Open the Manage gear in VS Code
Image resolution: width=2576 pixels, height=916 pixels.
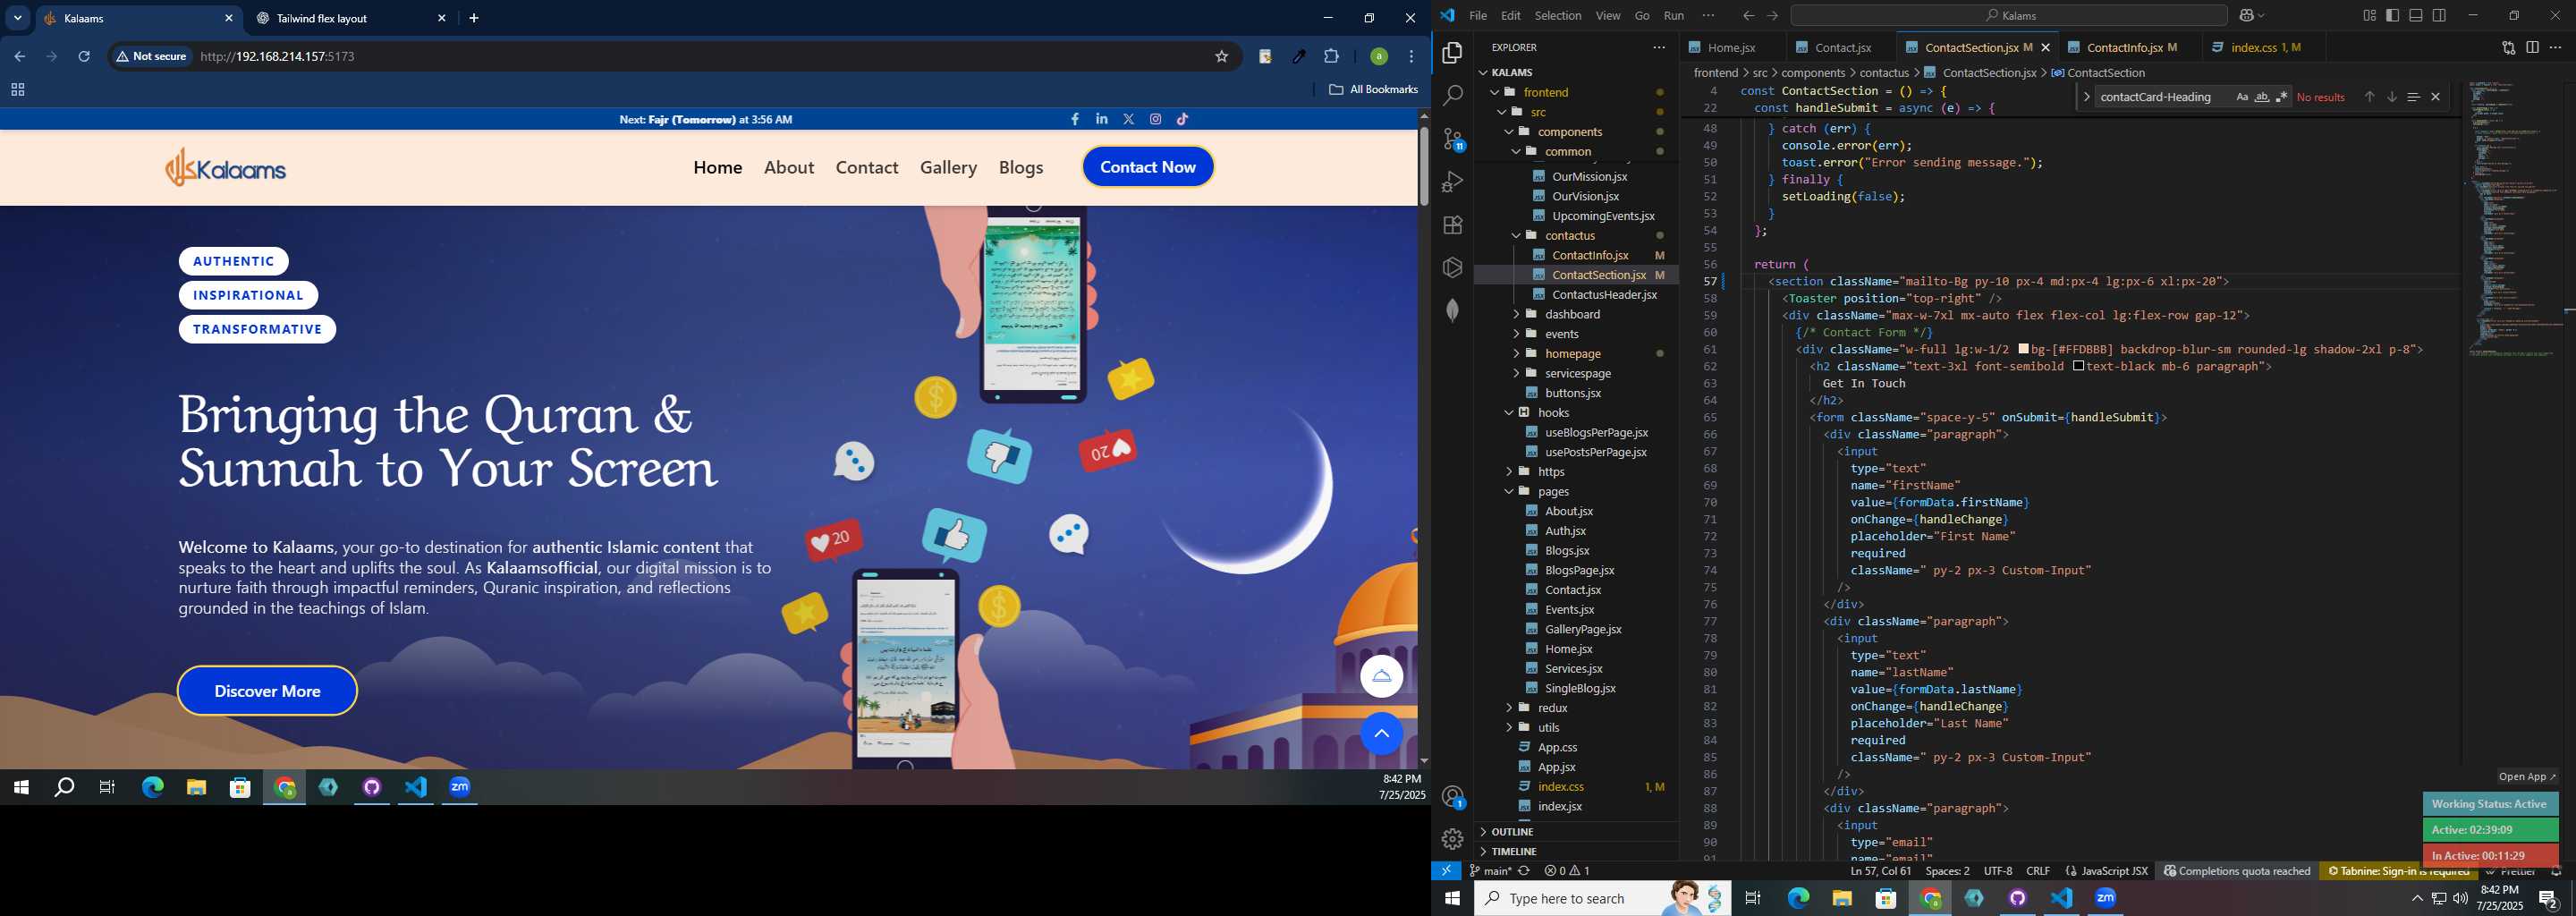1453,839
